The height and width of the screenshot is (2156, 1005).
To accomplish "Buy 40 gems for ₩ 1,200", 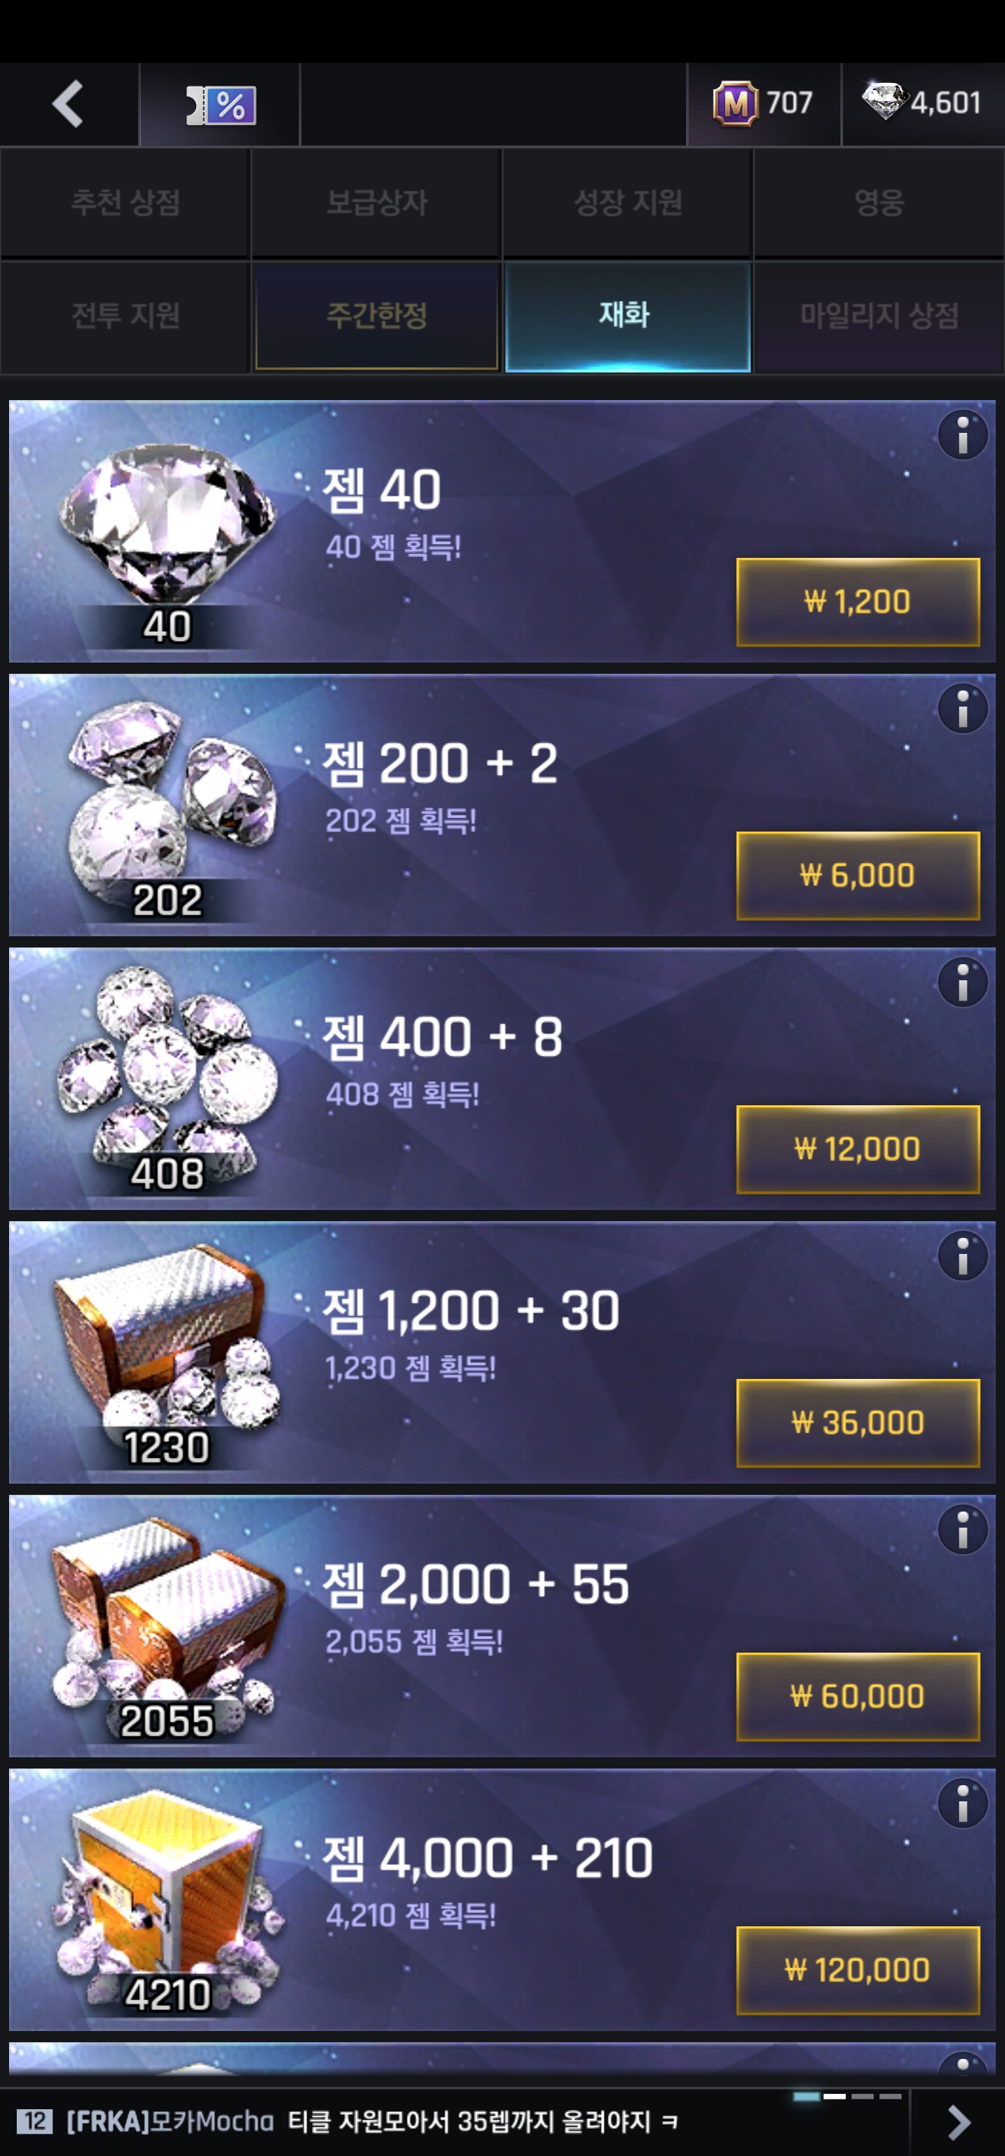I will tap(858, 602).
